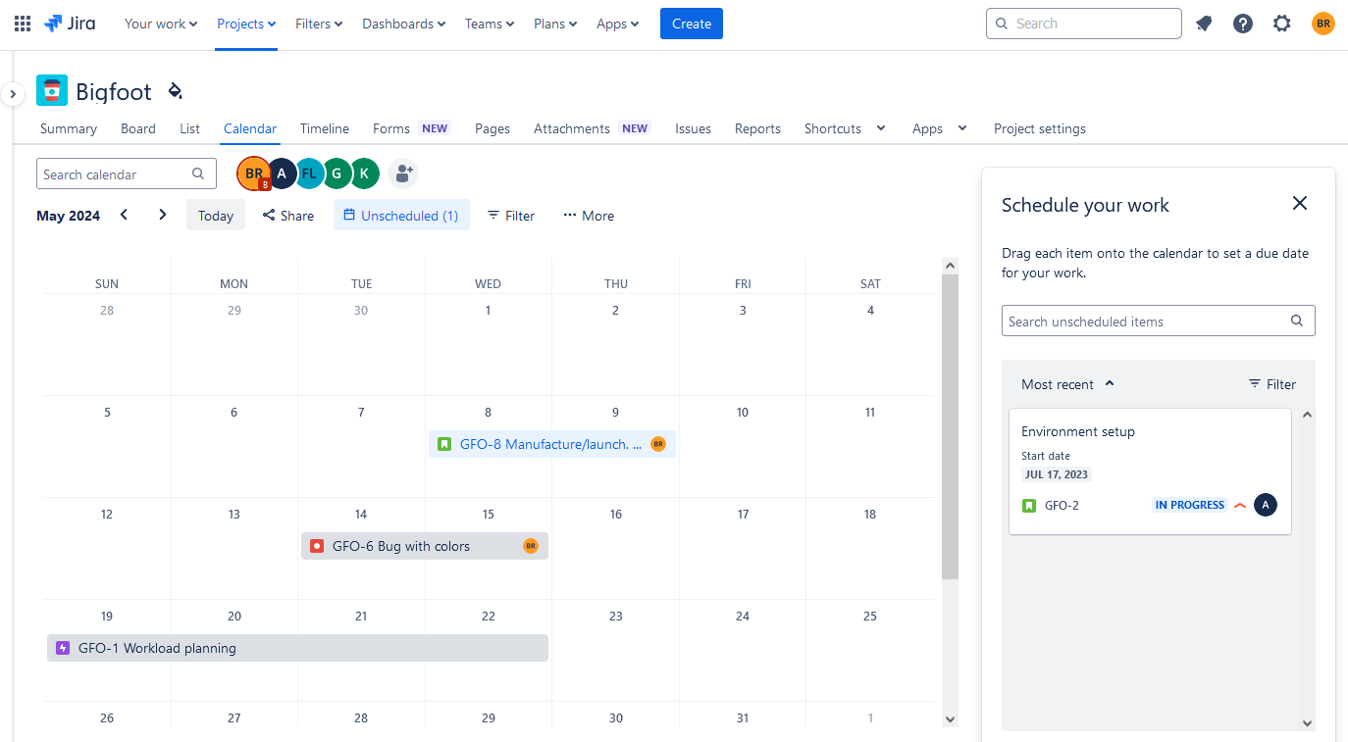Open the Projects dropdown menu
Viewport: 1348px width, 742px height.
click(x=246, y=24)
